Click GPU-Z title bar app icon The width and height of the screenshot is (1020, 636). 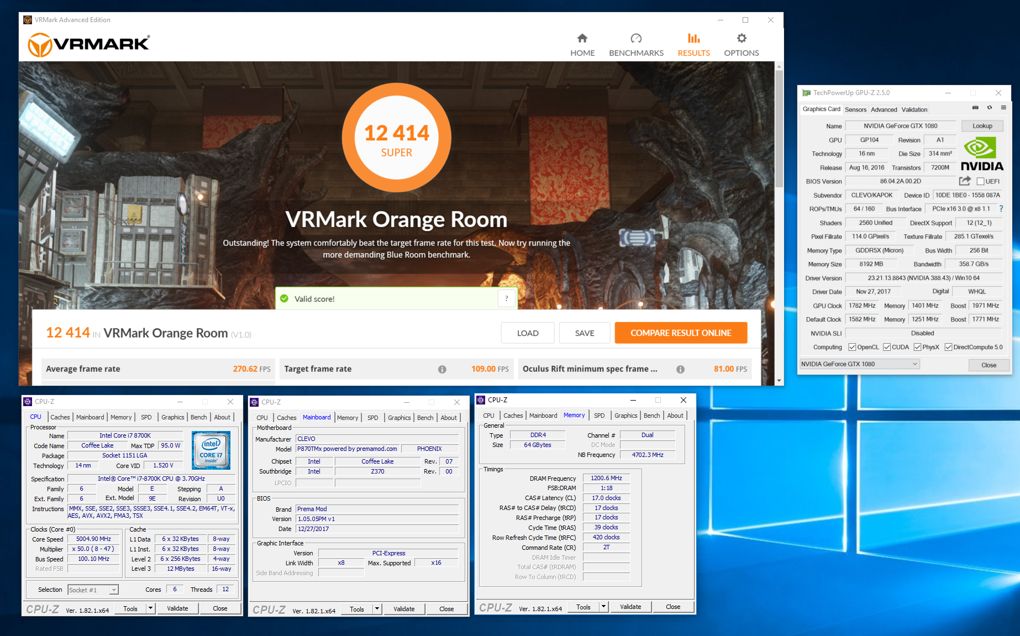[x=807, y=93]
